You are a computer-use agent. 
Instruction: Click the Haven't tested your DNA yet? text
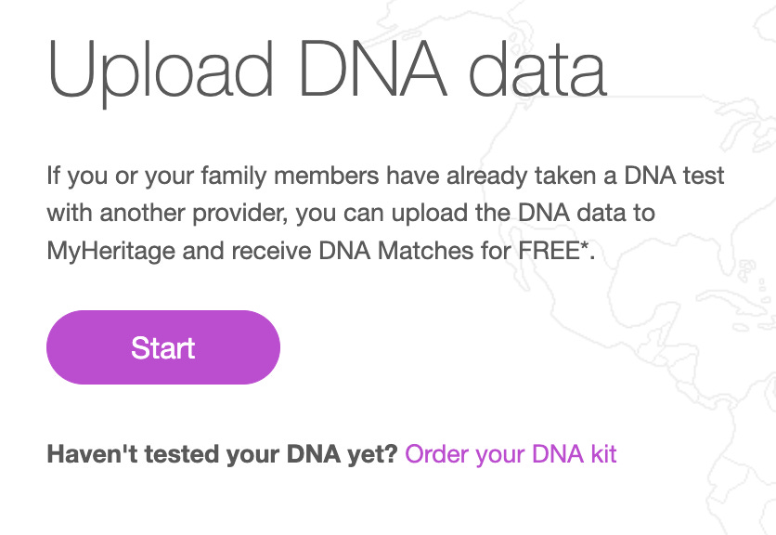(222, 454)
